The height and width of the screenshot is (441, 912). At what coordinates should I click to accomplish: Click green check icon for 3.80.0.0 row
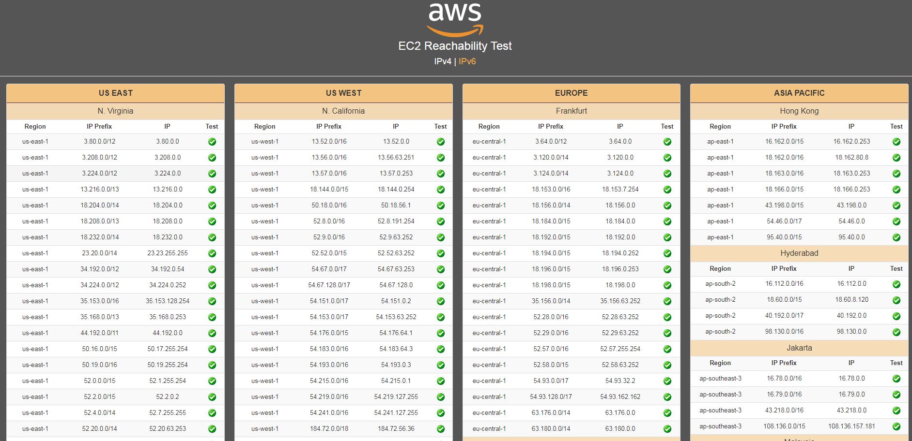[x=212, y=142]
